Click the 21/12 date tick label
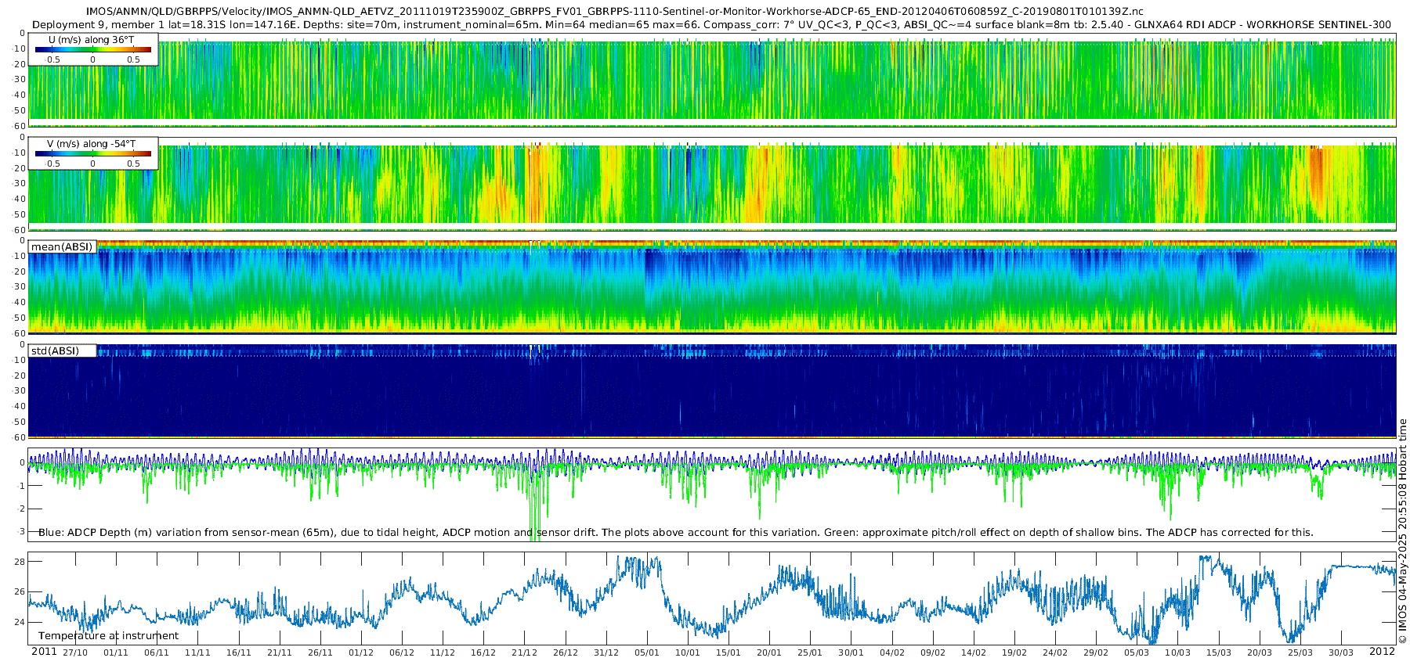Image resolution: width=1410 pixels, height=665 pixels. point(525,652)
